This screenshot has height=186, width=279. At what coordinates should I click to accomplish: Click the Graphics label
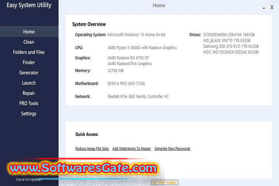[x=83, y=58]
